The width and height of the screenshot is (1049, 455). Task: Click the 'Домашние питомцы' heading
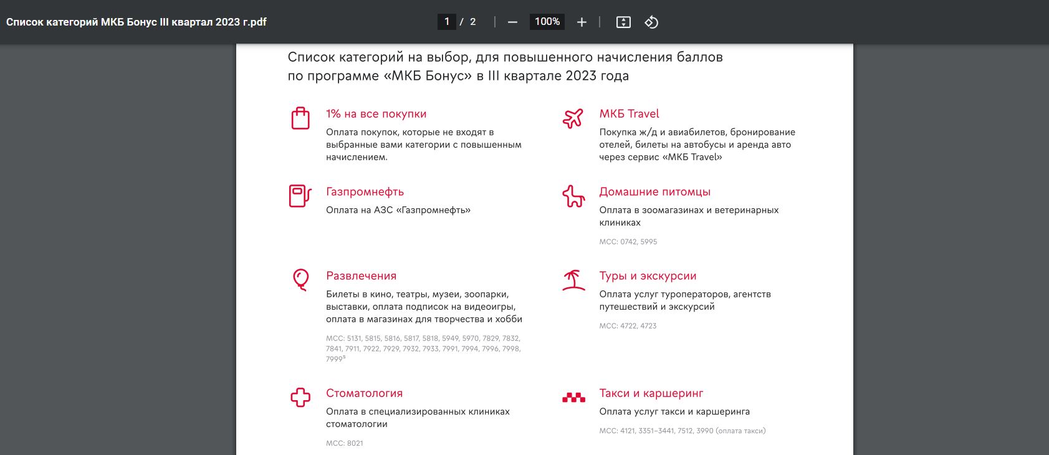click(x=655, y=192)
